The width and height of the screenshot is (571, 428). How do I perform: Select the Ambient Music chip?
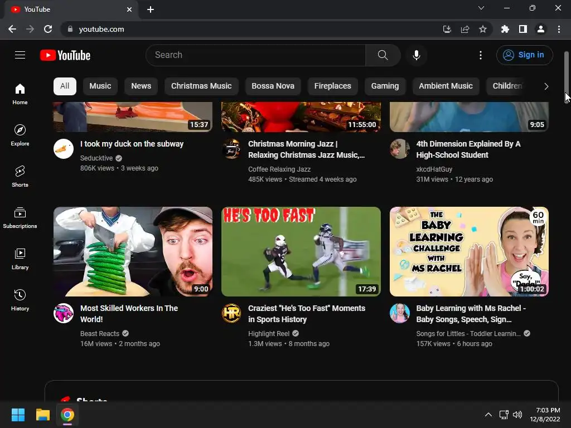tap(446, 86)
